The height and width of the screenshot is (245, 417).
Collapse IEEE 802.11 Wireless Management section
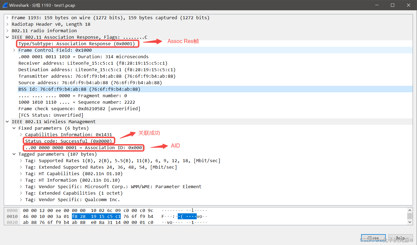click(7, 122)
